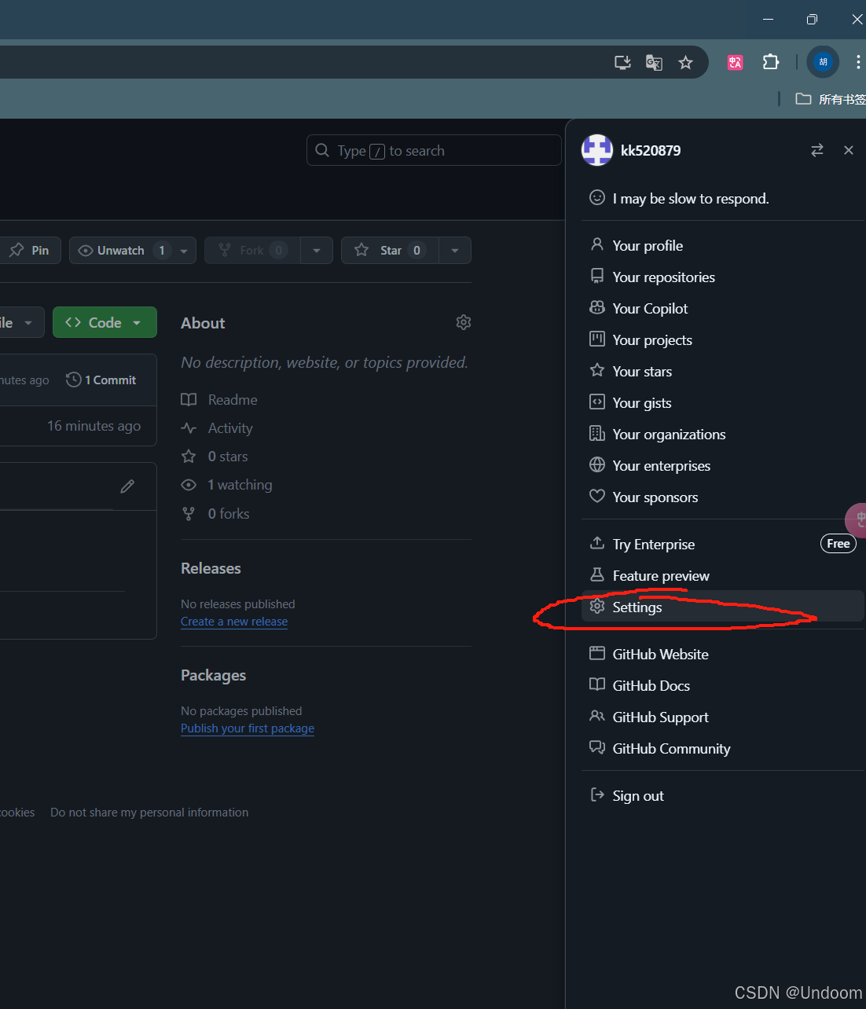Viewport: 866px width, 1009px height.
Task: Click the Free badge beside Try Enterprise
Action: 838,543
